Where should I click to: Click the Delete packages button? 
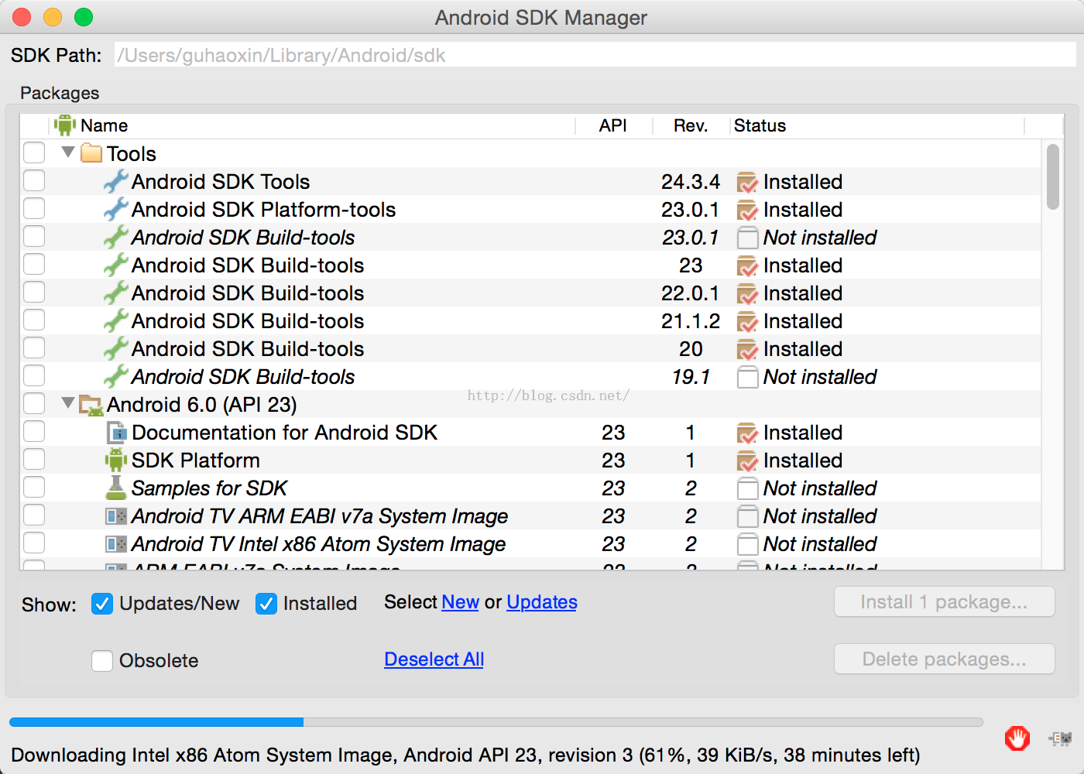[944, 659]
